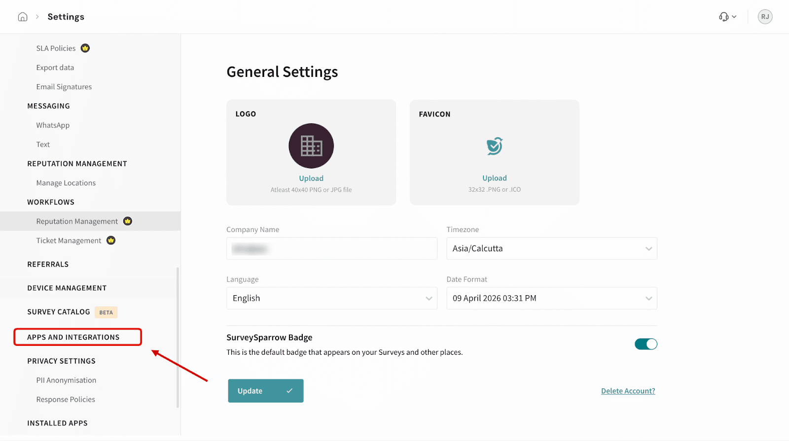Click the WORKFLOWS section header
This screenshot has height=441, width=789.
point(51,202)
